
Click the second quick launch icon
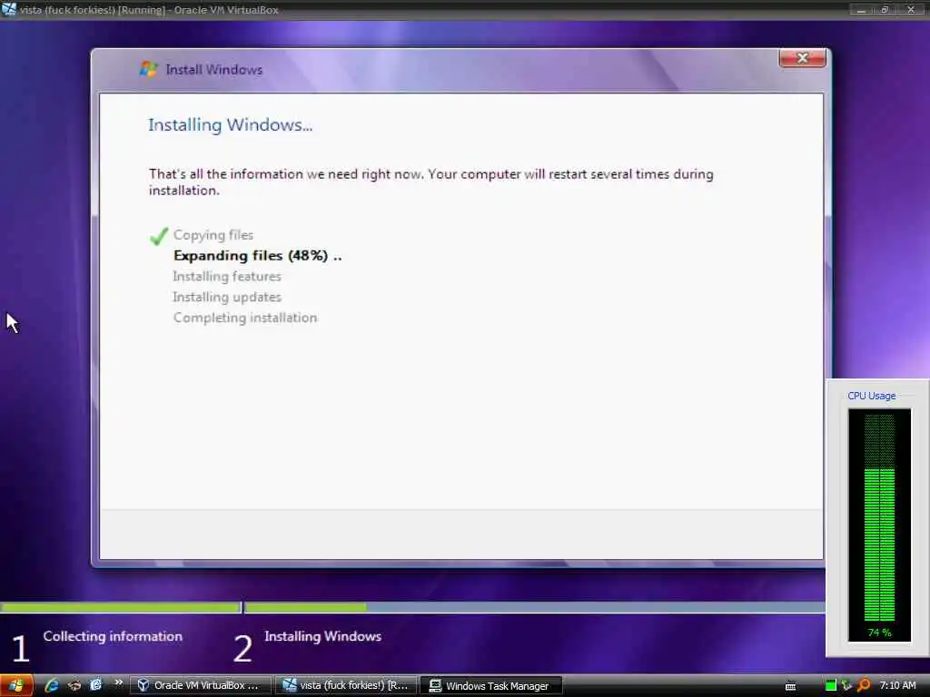(74, 686)
